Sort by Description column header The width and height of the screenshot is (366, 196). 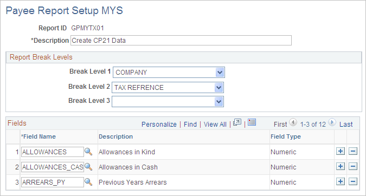(x=116, y=136)
